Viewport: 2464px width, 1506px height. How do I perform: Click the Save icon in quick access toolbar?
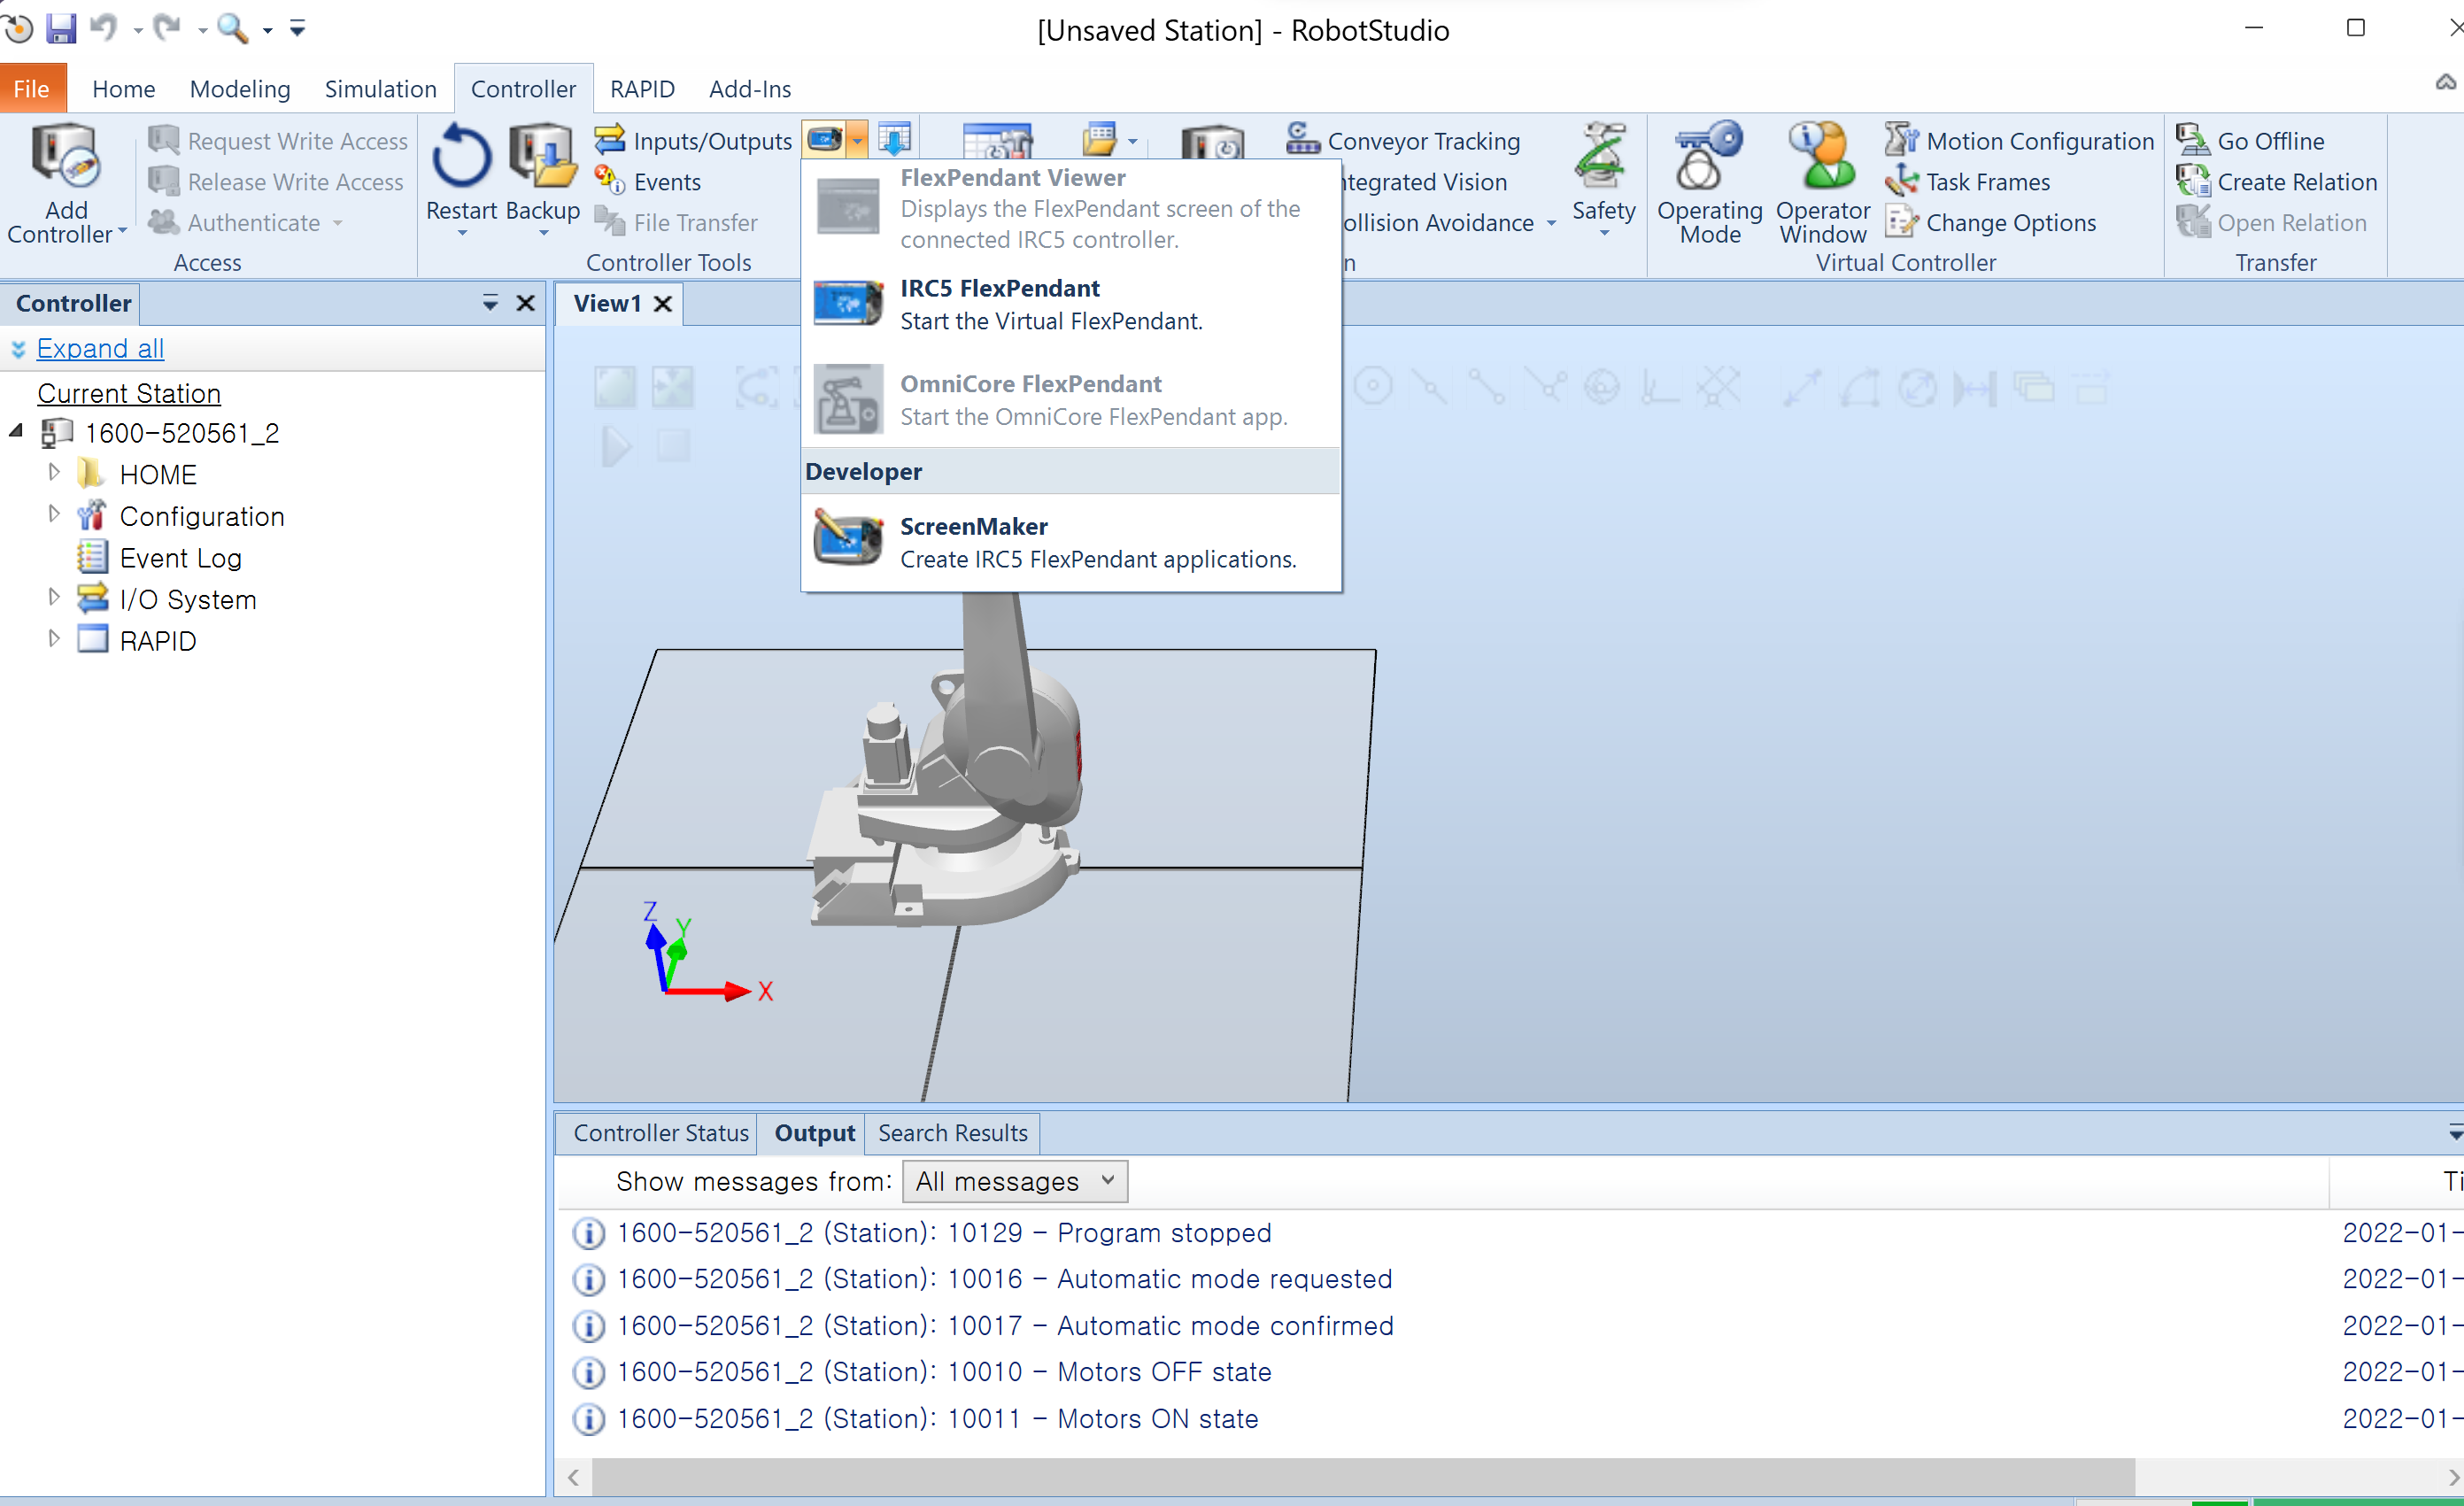click(x=62, y=28)
